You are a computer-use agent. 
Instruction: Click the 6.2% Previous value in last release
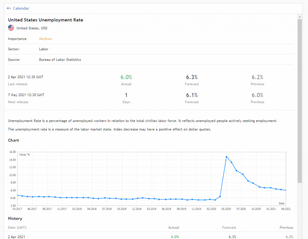257,77
